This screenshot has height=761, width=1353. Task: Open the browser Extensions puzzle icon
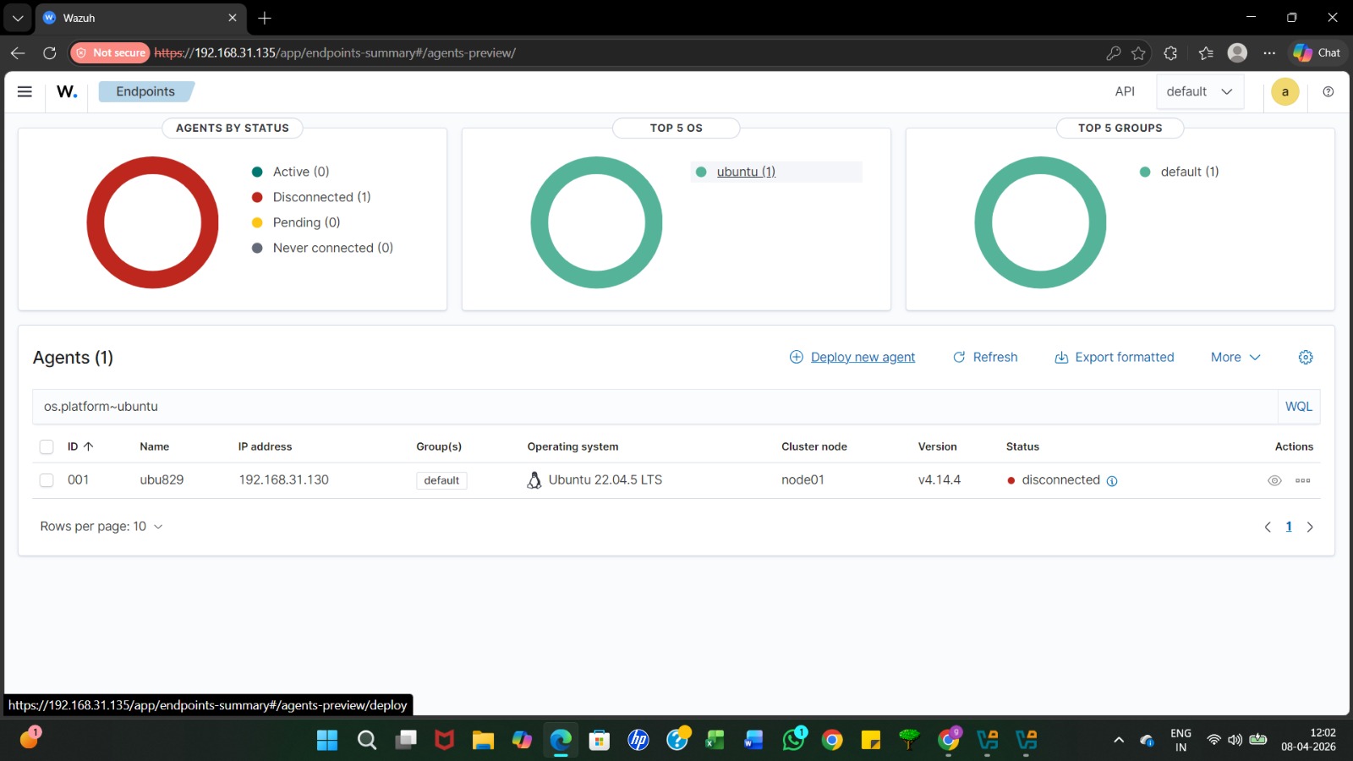pos(1170,53)
